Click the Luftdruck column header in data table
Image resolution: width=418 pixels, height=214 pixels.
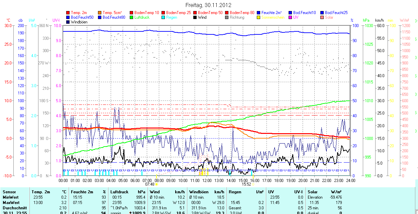tap(119, 192)
